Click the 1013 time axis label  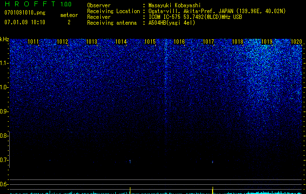coord(91,42)
